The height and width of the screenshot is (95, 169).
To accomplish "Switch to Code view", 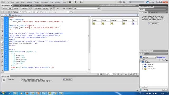I will [5, 8].
